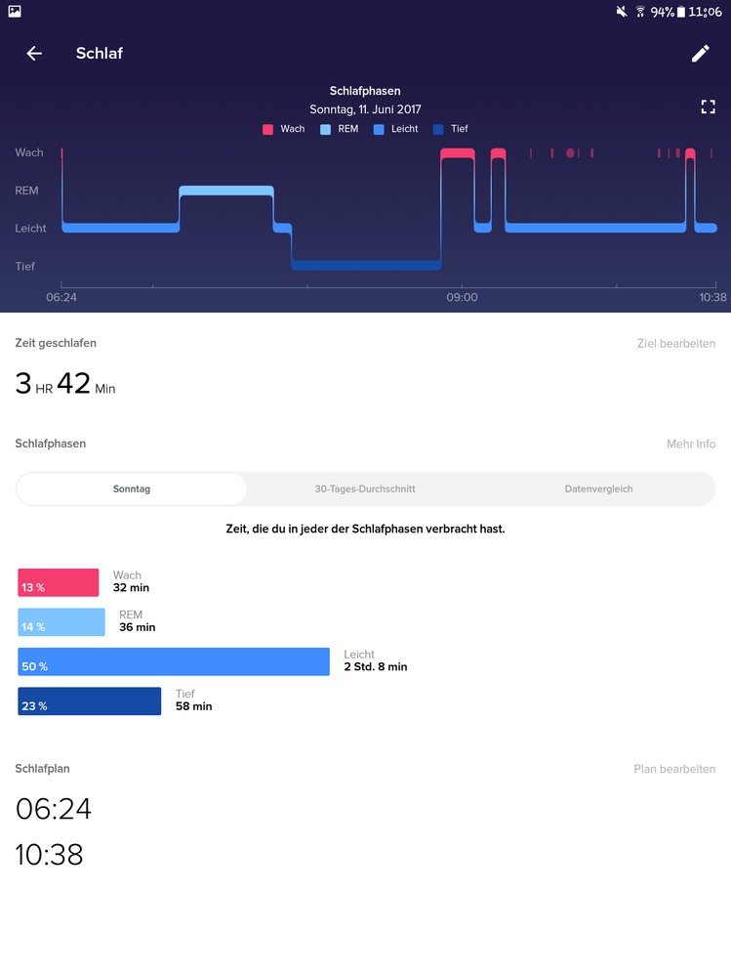Tap the 06:24 sleep plan start time

[54, 809]
